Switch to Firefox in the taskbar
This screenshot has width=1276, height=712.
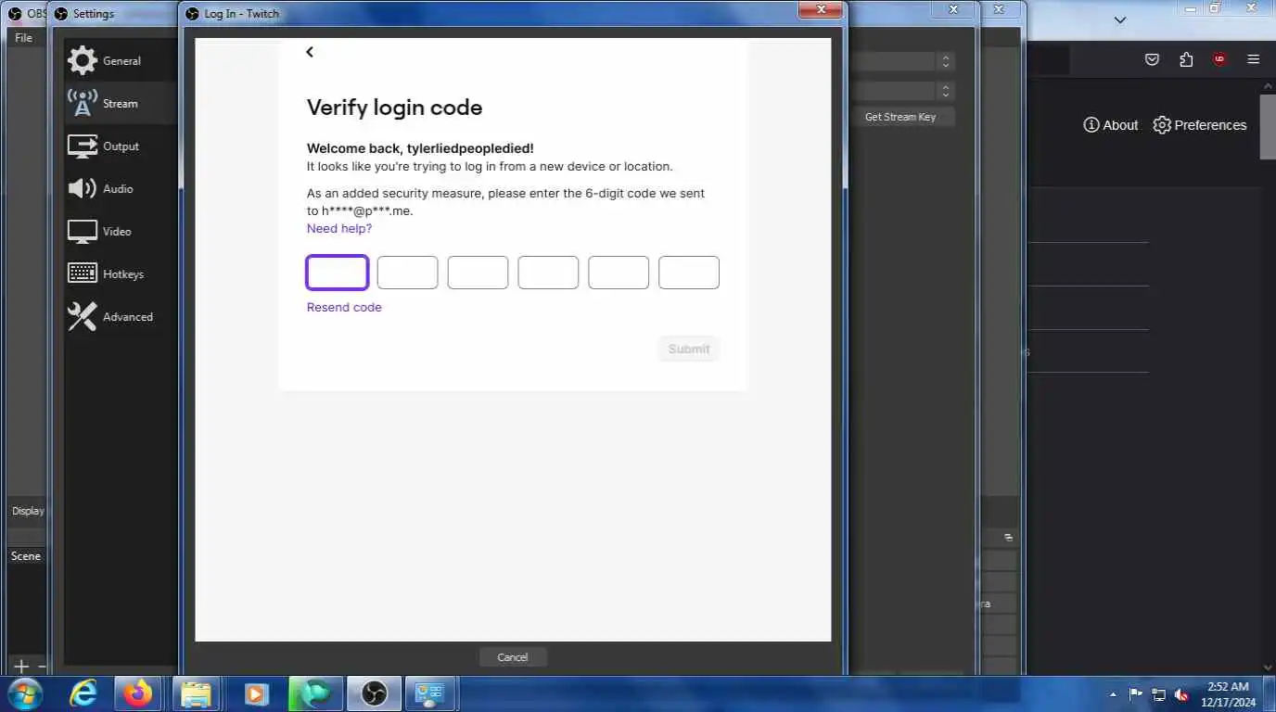coord(139,693)
